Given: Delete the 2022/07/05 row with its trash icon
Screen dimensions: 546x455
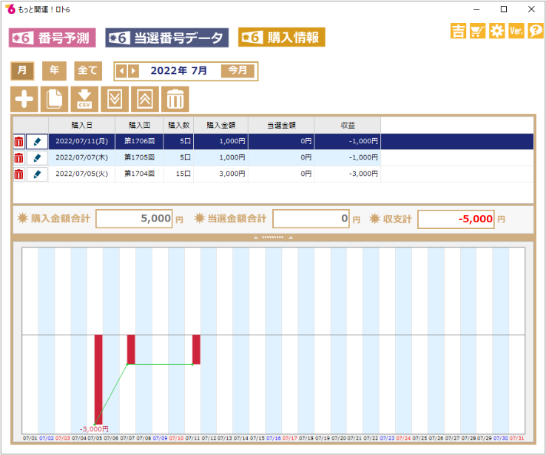Looking at the screenshot, I should [x=18, y=174].
